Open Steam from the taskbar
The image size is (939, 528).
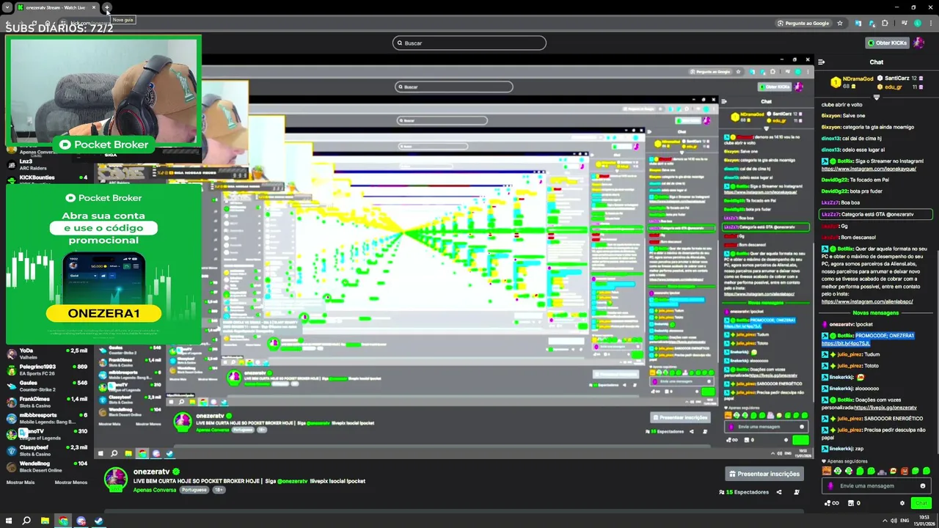coord(99,521)
